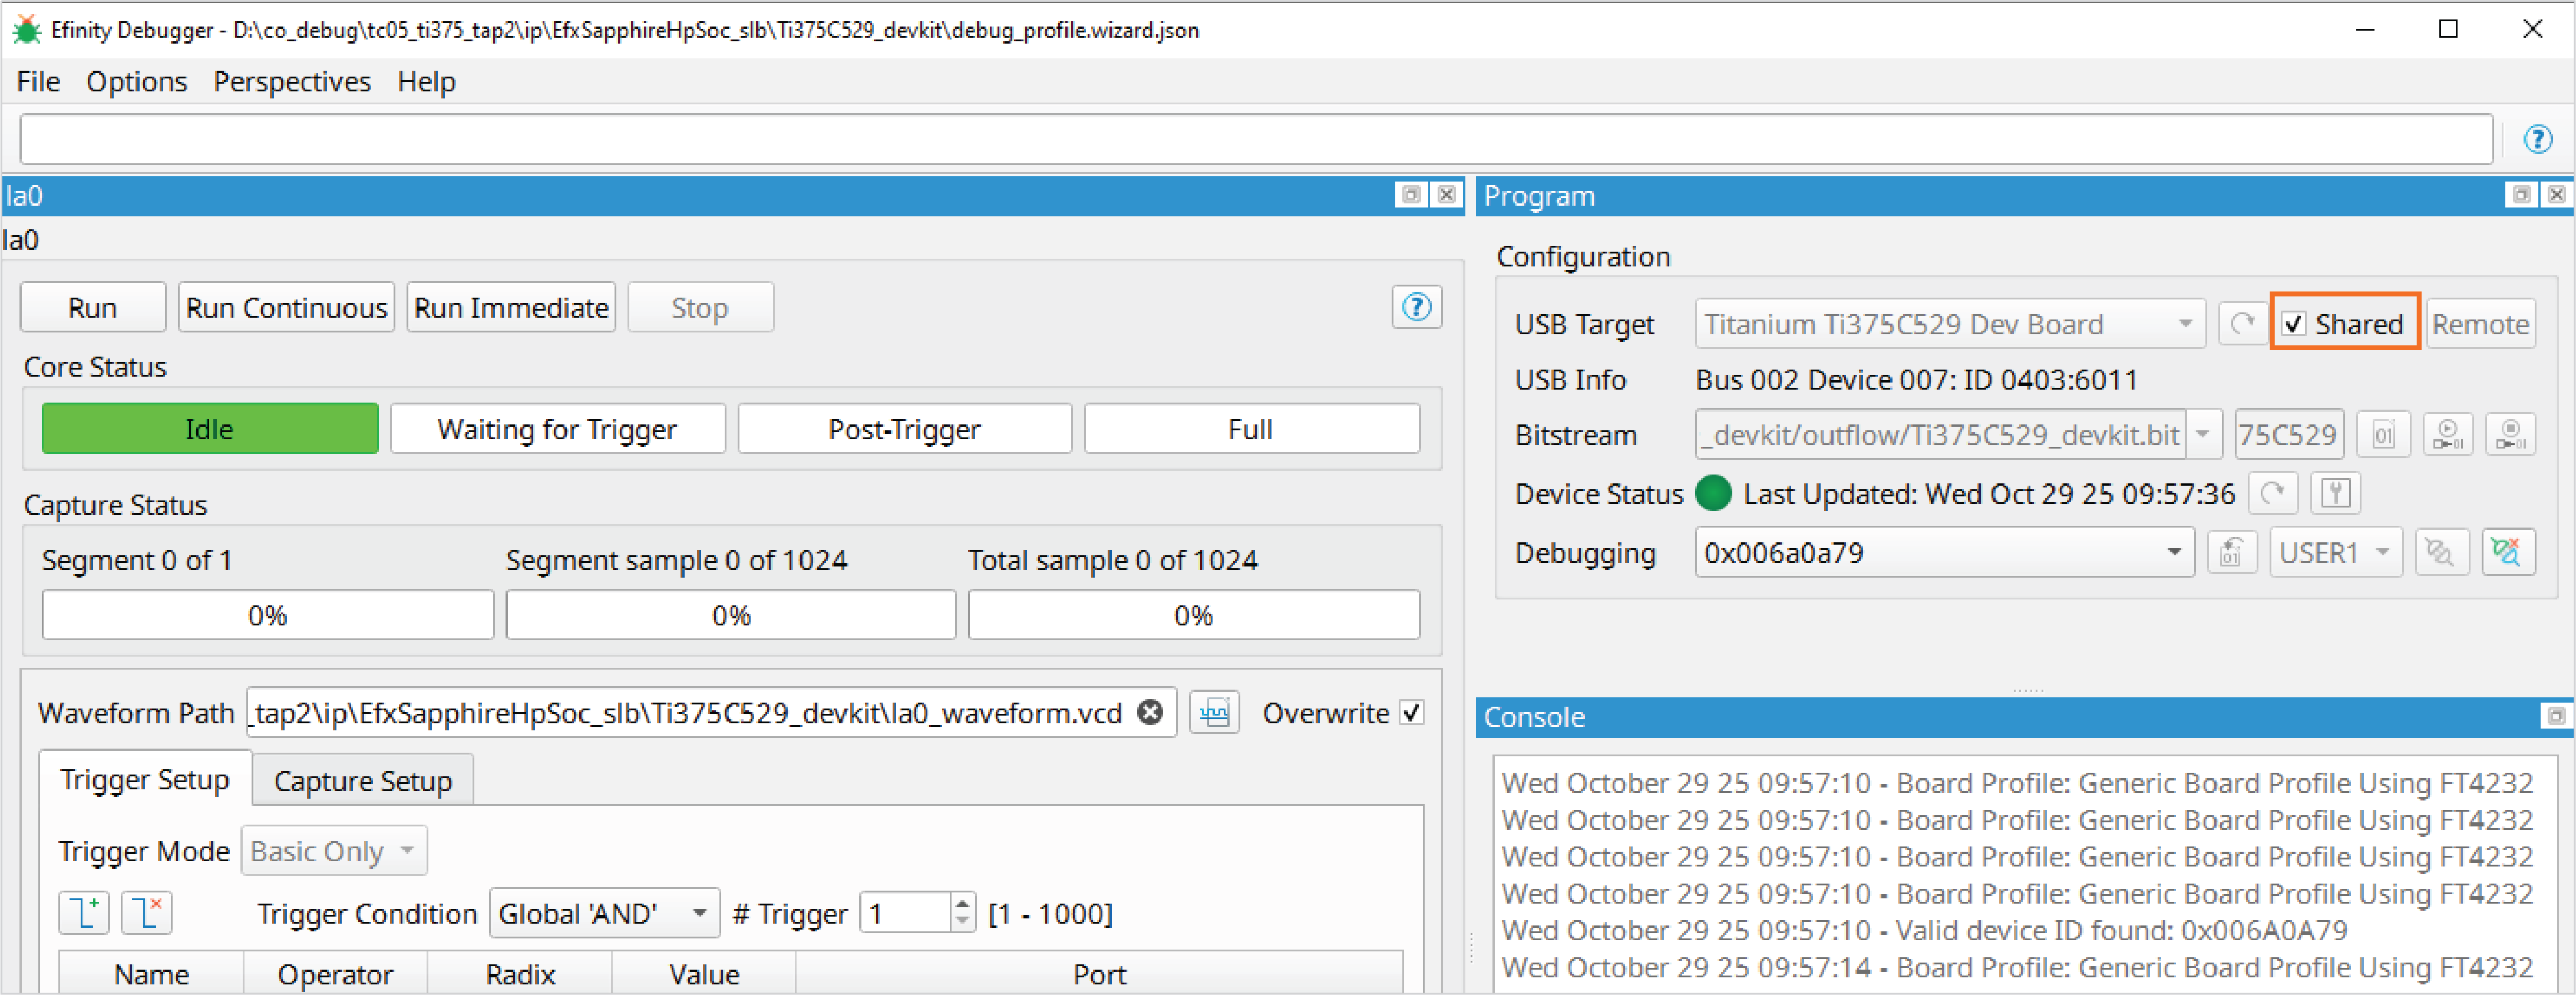The image size is (2576, 995).
Task: Refresh the Device Status
Action: 2272,493
